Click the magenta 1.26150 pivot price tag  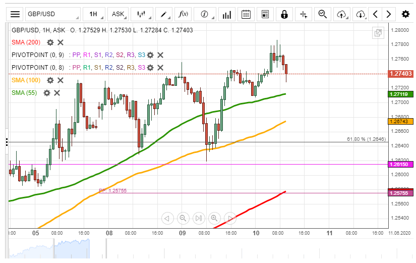tap(400, 165)
